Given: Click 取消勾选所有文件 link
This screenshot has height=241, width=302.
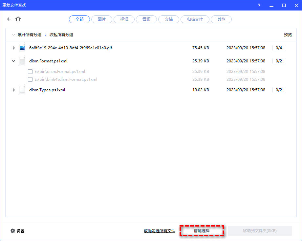Looking at the screenshot, I should pos(160,231).
